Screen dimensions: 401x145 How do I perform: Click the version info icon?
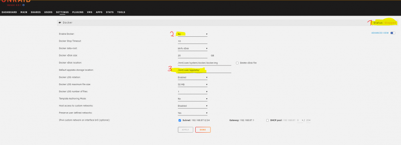coord(24,5)
